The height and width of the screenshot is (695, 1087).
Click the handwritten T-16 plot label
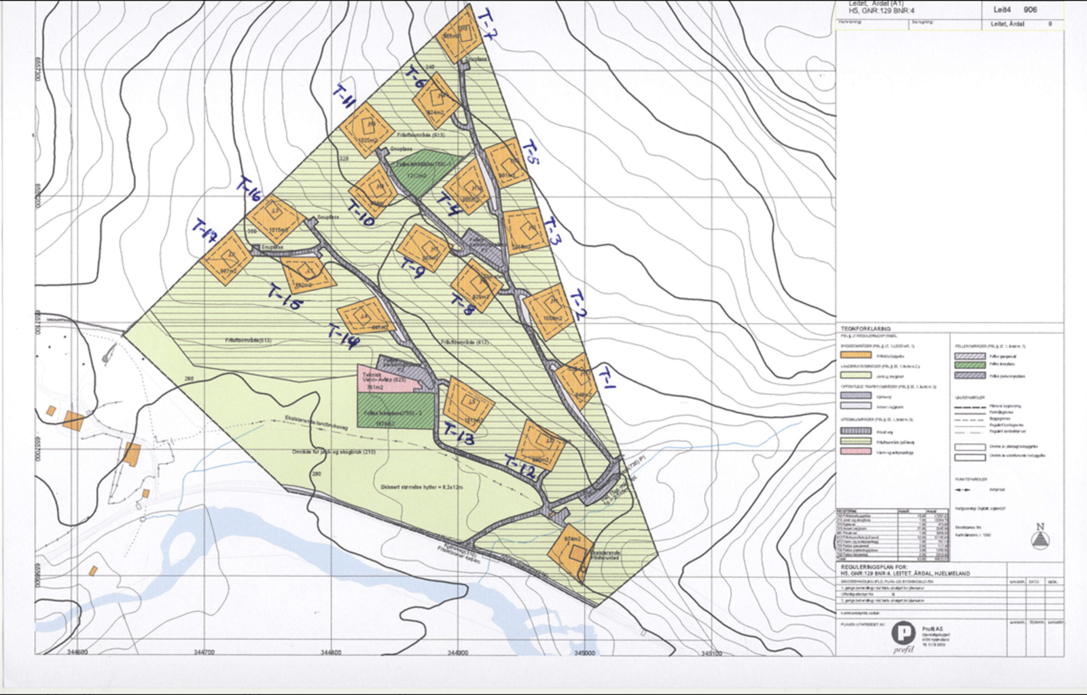pyautogui.click(x=249, y=189)
